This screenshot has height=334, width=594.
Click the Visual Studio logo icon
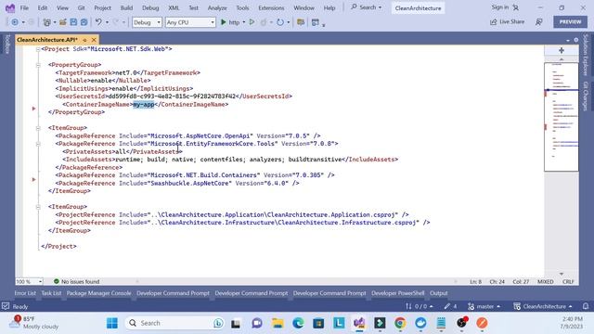pyautogui.click(x=10, y=8)
